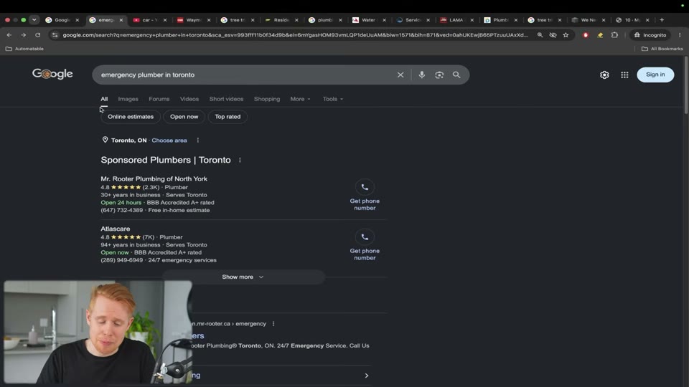689x387 pixels.
Task: Open a new browser tab
Action: click(662, 20)
